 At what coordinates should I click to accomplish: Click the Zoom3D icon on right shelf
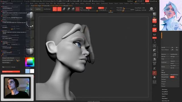tap(154, 55)
